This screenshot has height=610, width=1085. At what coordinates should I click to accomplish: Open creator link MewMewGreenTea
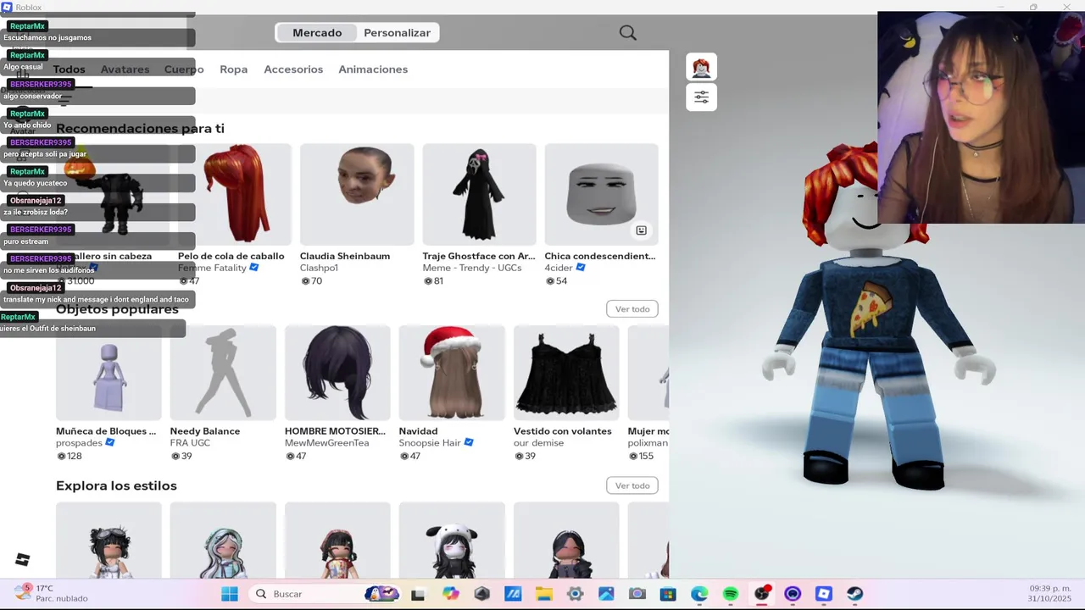click(x=326, y=442)
